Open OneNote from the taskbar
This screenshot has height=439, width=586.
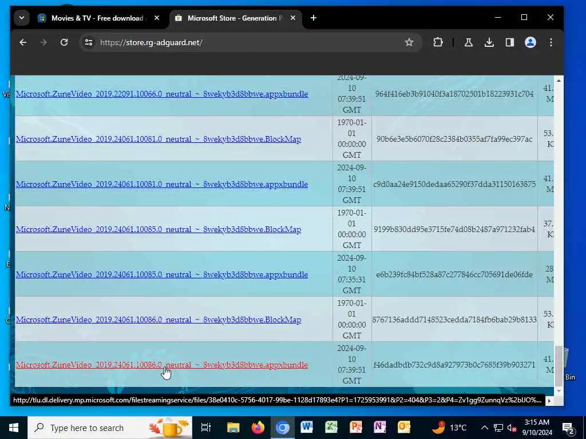(x=380, y=426)
